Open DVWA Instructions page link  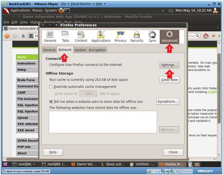tap(27, 63)
